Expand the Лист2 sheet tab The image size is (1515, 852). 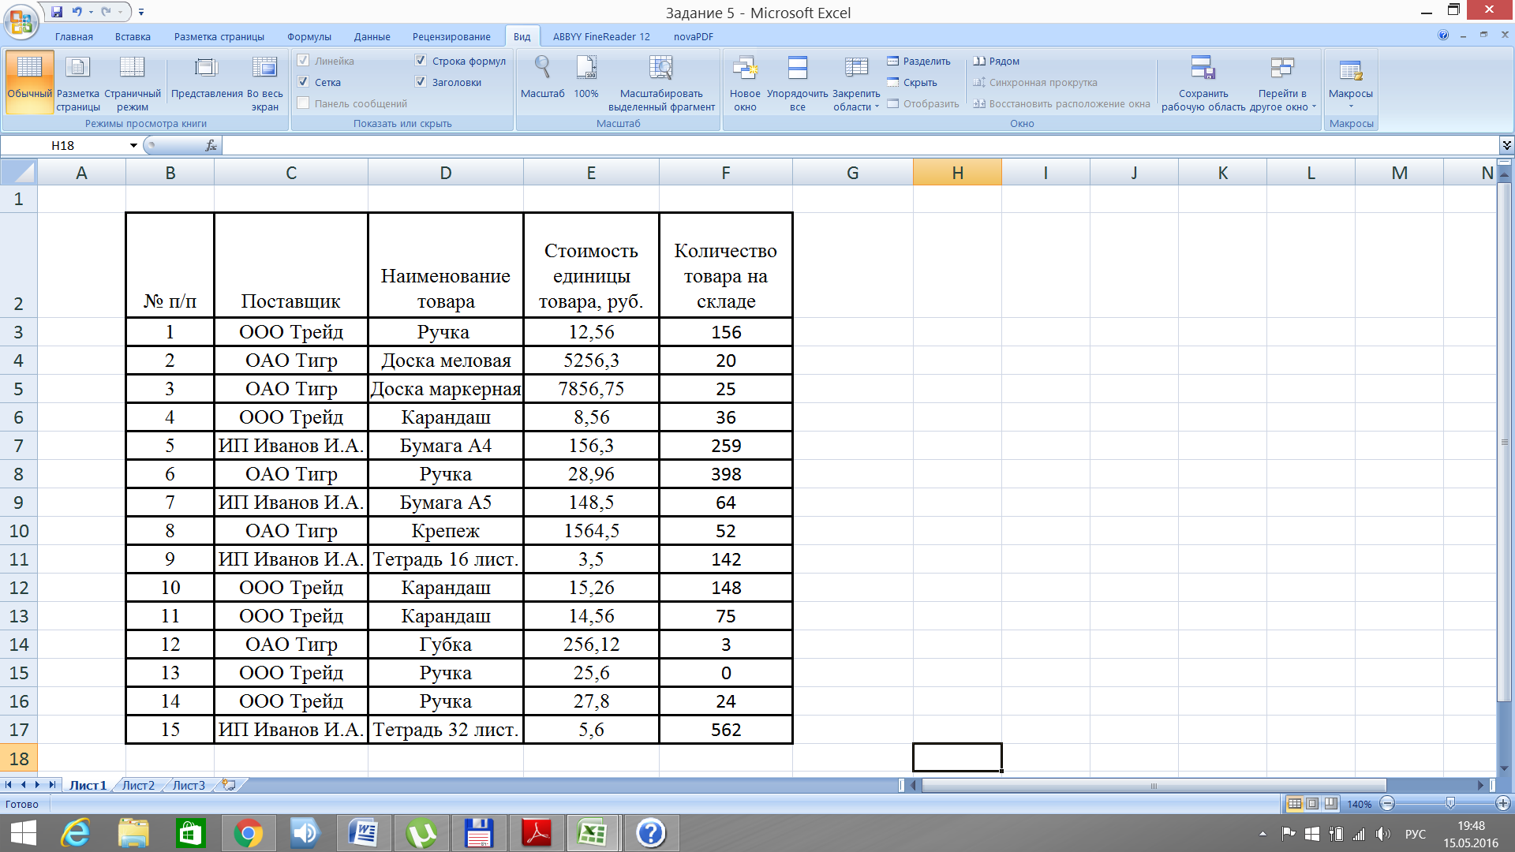tap(140, 784)
